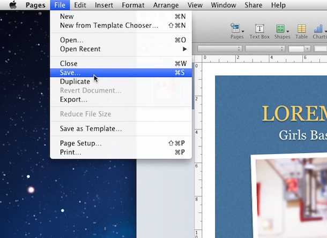
Task: Choose New from the File menu
Action: click(x=121, y=17)
